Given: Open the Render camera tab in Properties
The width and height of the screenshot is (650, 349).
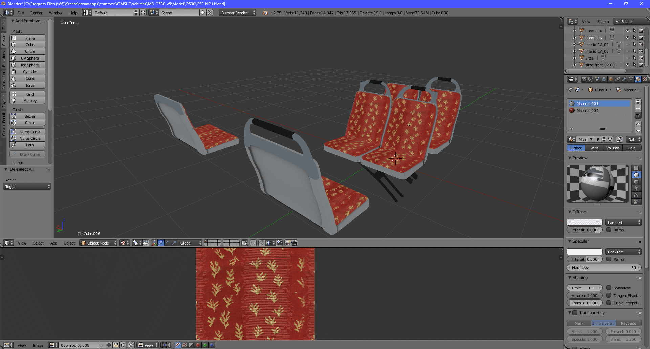Looking at the screenshot, I should tap(584, 79).
